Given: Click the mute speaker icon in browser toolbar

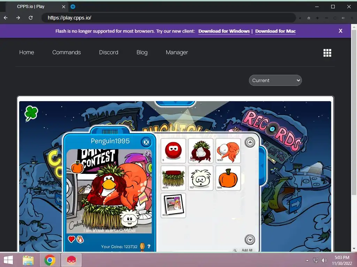Looking at the screenshot, I should (x=343, y=18).
